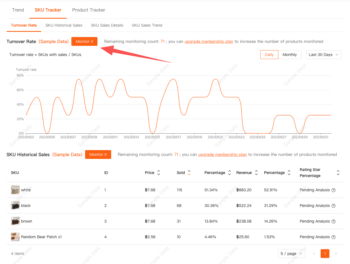Sort table by Sold column arrows
The image size is (350, 264).
(x=189, y=173)
